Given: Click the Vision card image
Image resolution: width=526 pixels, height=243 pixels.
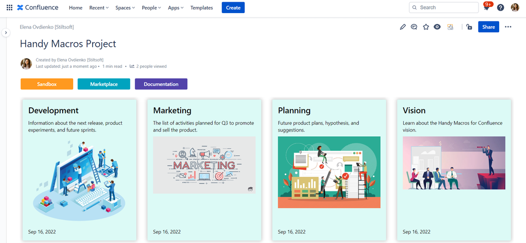Looking at the screenshot, I should point(454,163).
